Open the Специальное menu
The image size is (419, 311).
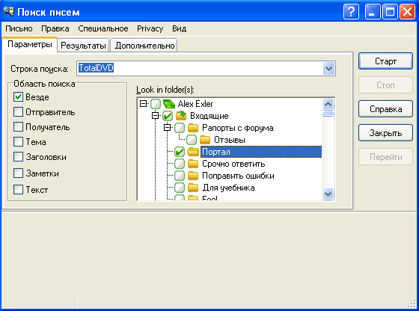(103, 28)
